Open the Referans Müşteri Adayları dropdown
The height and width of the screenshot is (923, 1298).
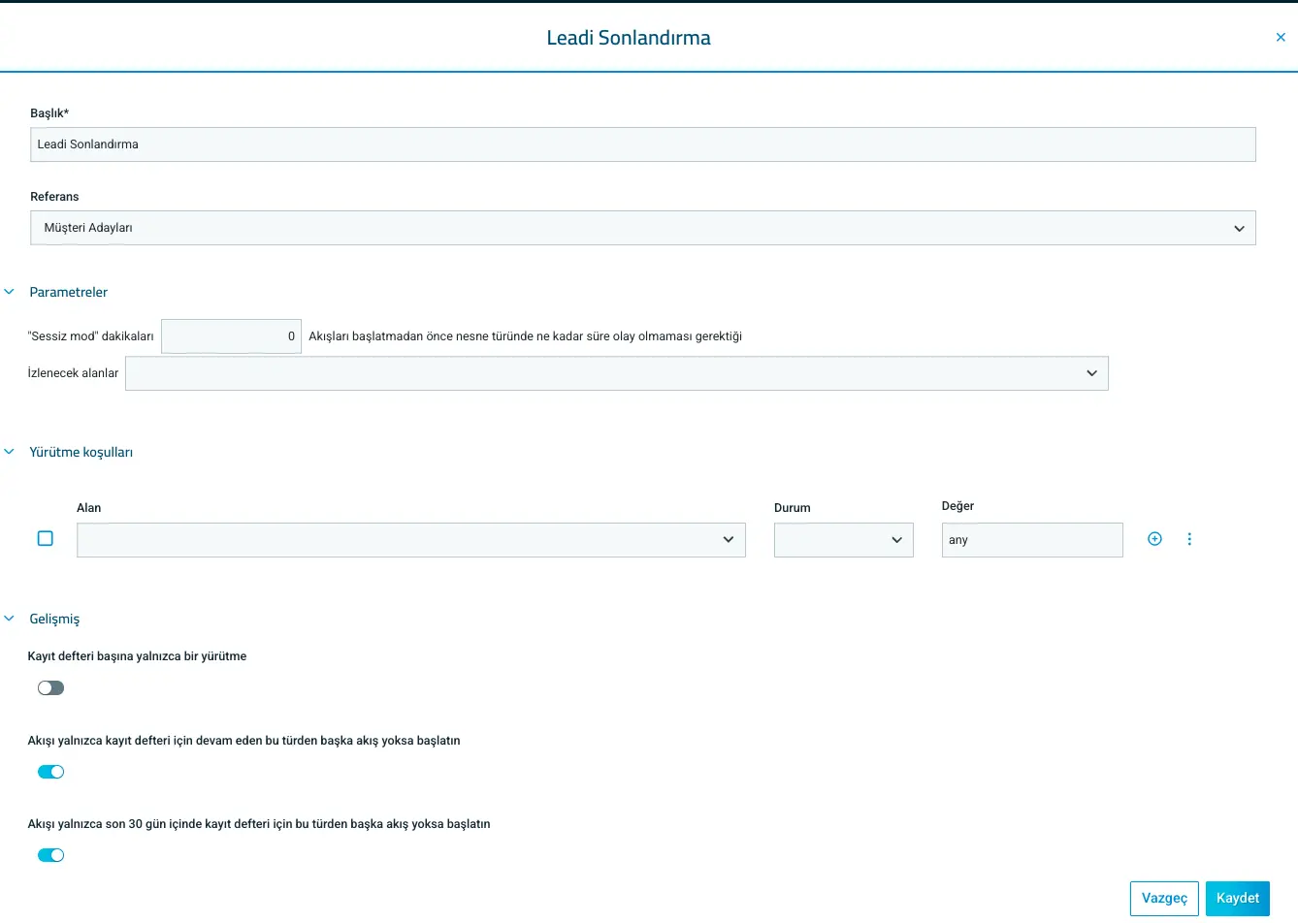(643, 228)
